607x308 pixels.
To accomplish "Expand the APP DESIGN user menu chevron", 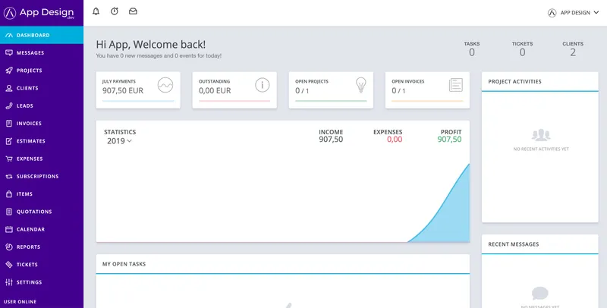I will 596,13.
